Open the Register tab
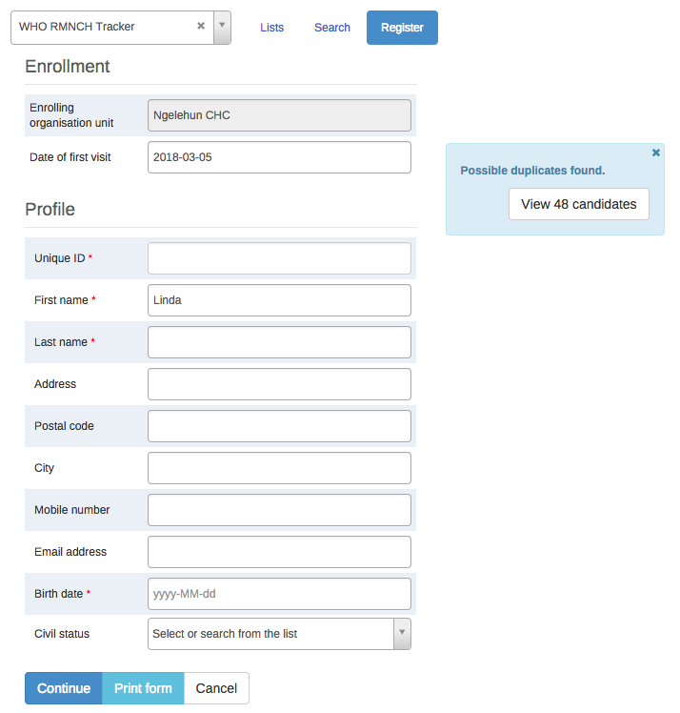 402,28
